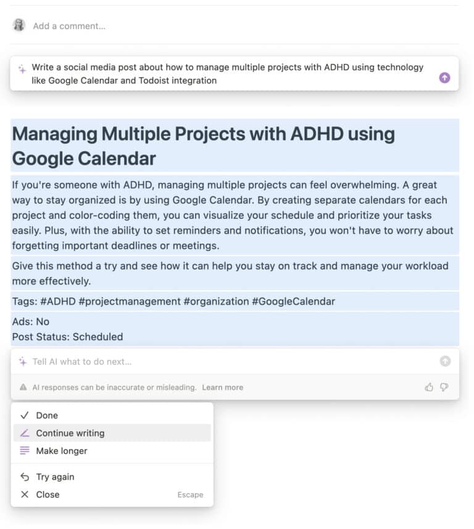Viewport: 474px width, 529px height.
Task: Click the 'Post Status: Scheduled' line
Action: tap(67, 337)
